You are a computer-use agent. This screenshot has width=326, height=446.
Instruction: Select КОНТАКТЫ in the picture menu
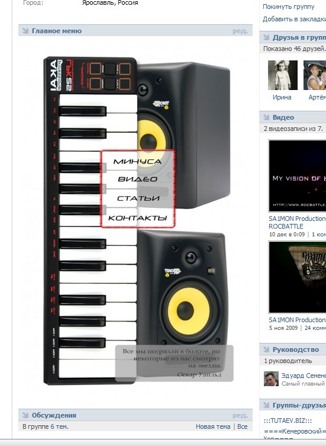(138, 218)
